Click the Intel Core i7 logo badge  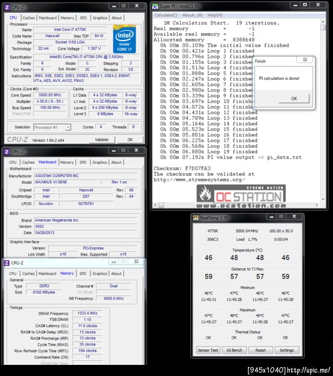(x=124, y=39)
